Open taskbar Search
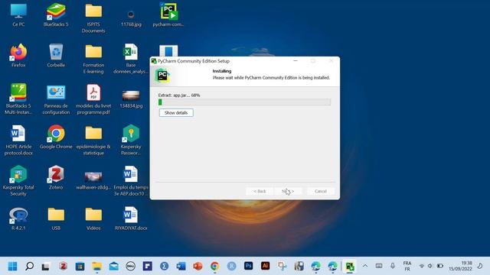 29,266
